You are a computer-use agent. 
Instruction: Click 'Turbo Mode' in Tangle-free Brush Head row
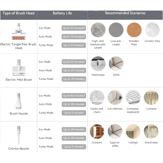click(x=46, y=45)
